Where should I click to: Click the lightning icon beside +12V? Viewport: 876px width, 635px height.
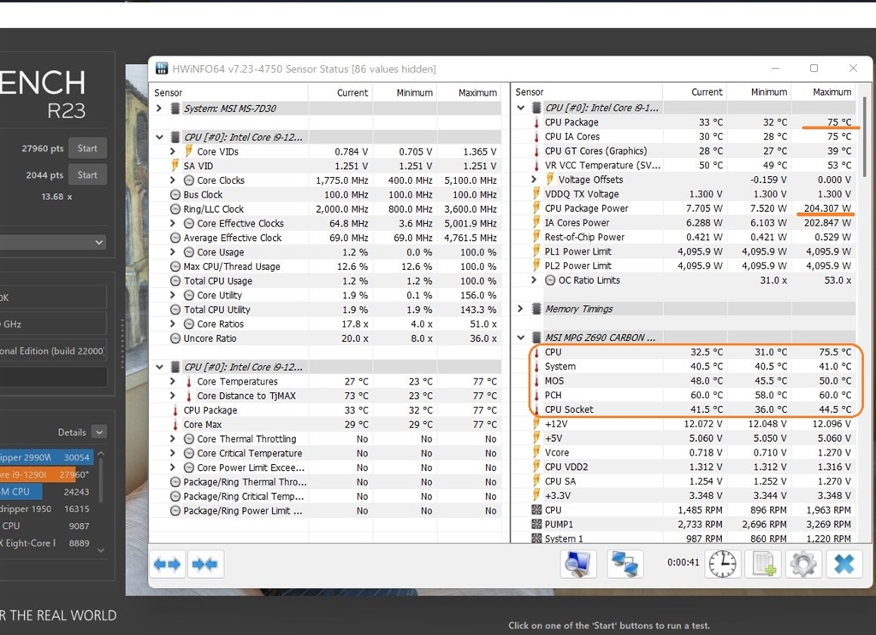[536, 424]
